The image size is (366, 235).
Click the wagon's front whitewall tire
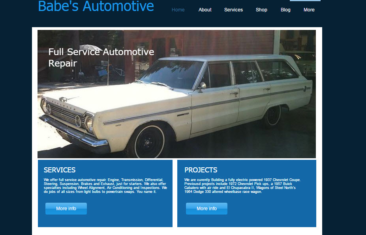[149, 142]
